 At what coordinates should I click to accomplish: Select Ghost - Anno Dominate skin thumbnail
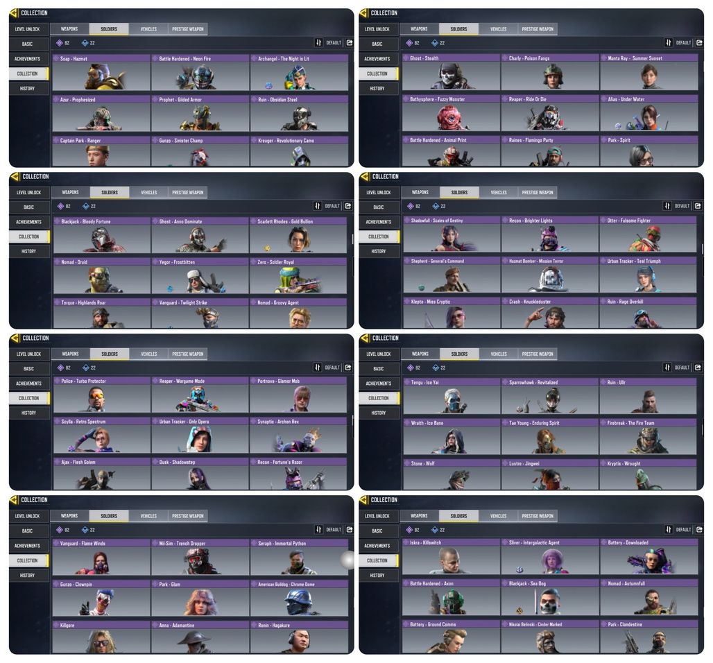click(x=200, y=235)
